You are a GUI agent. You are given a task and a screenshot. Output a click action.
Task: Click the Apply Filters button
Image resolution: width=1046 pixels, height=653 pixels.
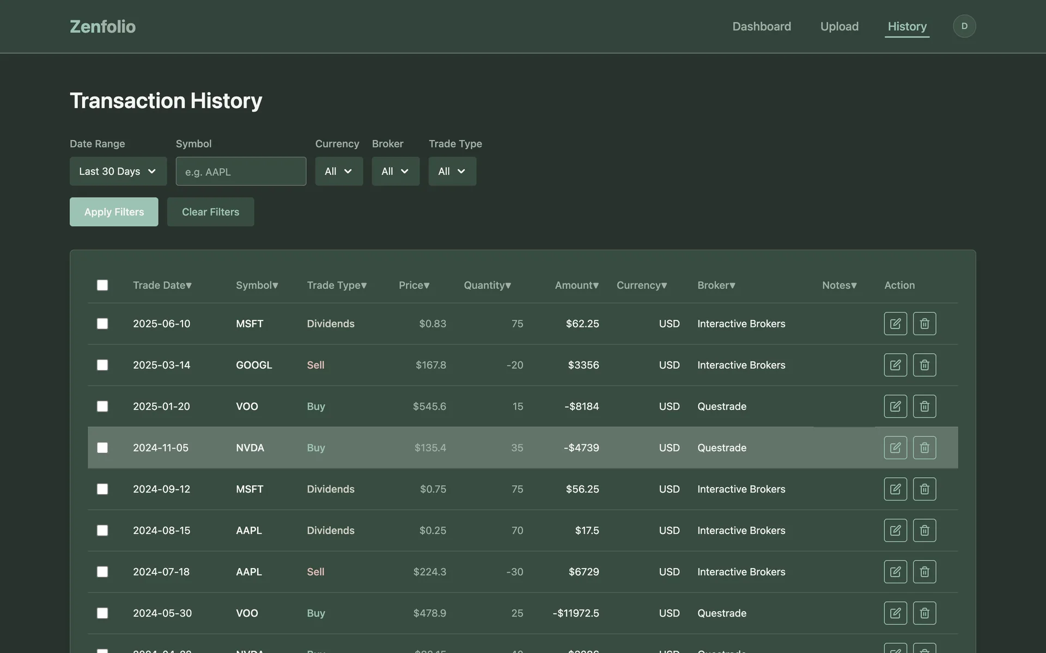pyautogui.click(x=114, y=212)
